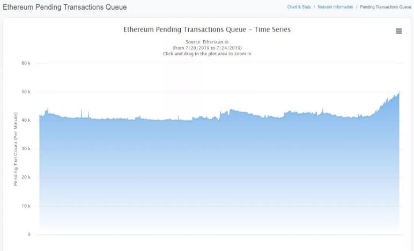Click the date range subtitle text
The width and height of the screenshot is (414, 251).
click(207, 48)
